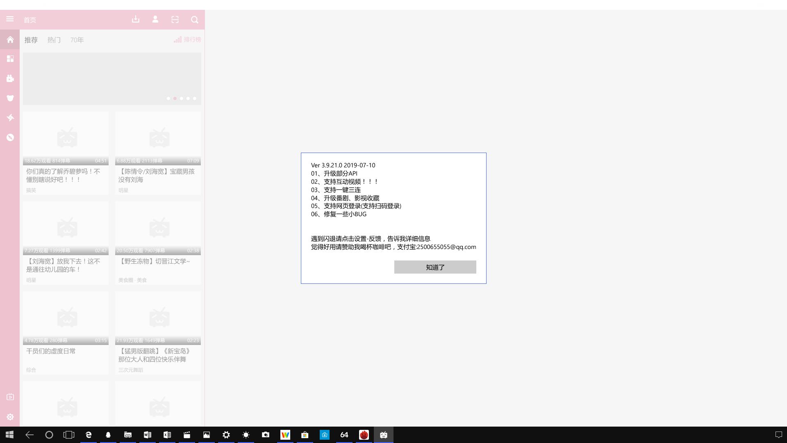Open the compass icon in the sidebar
This screenshot has height=443, width=787.
point(10,137)
